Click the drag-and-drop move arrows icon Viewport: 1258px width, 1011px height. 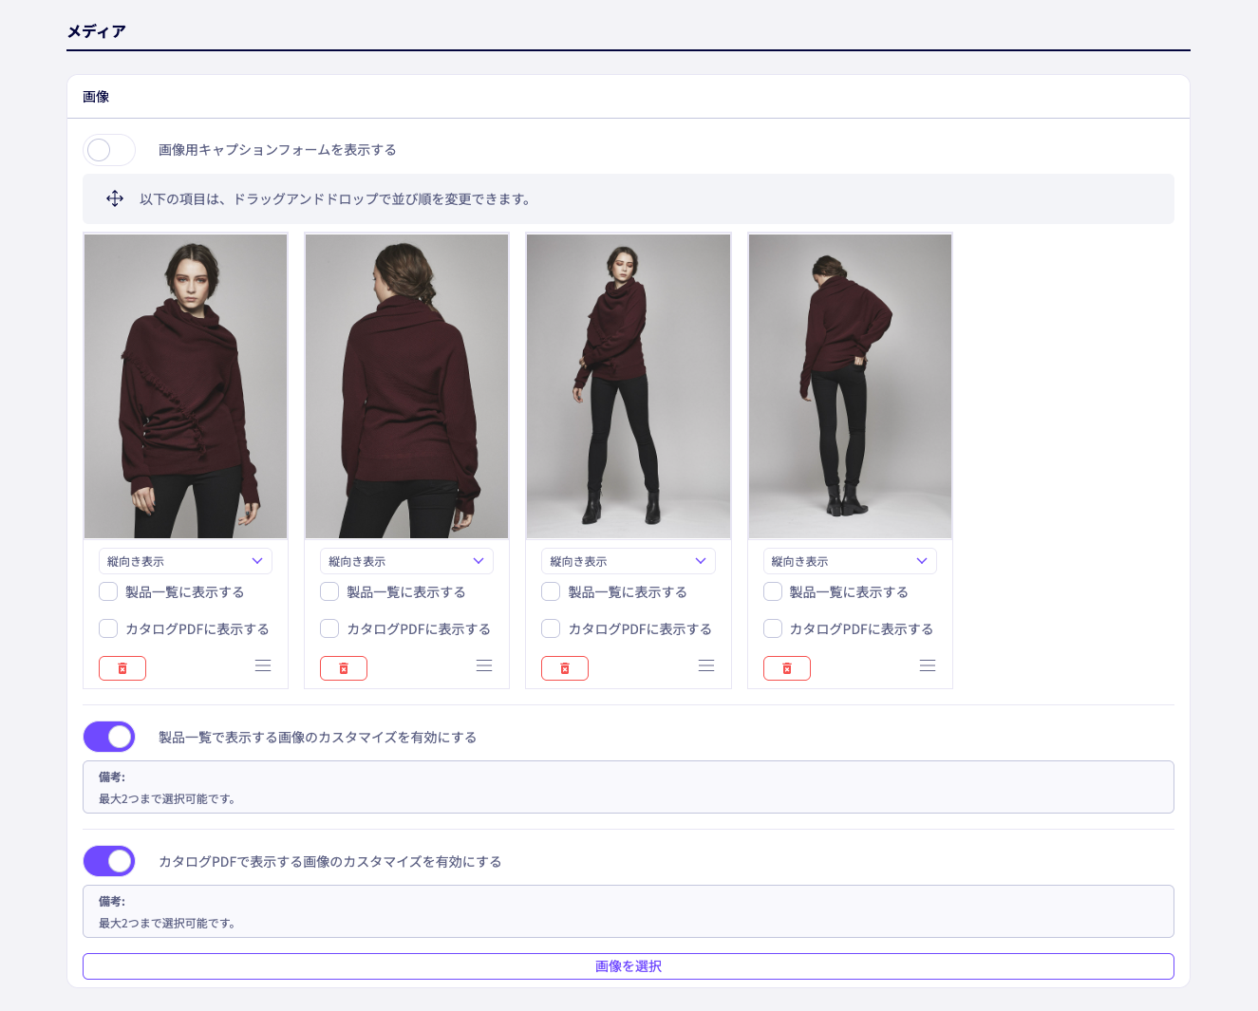coord(115,198)
